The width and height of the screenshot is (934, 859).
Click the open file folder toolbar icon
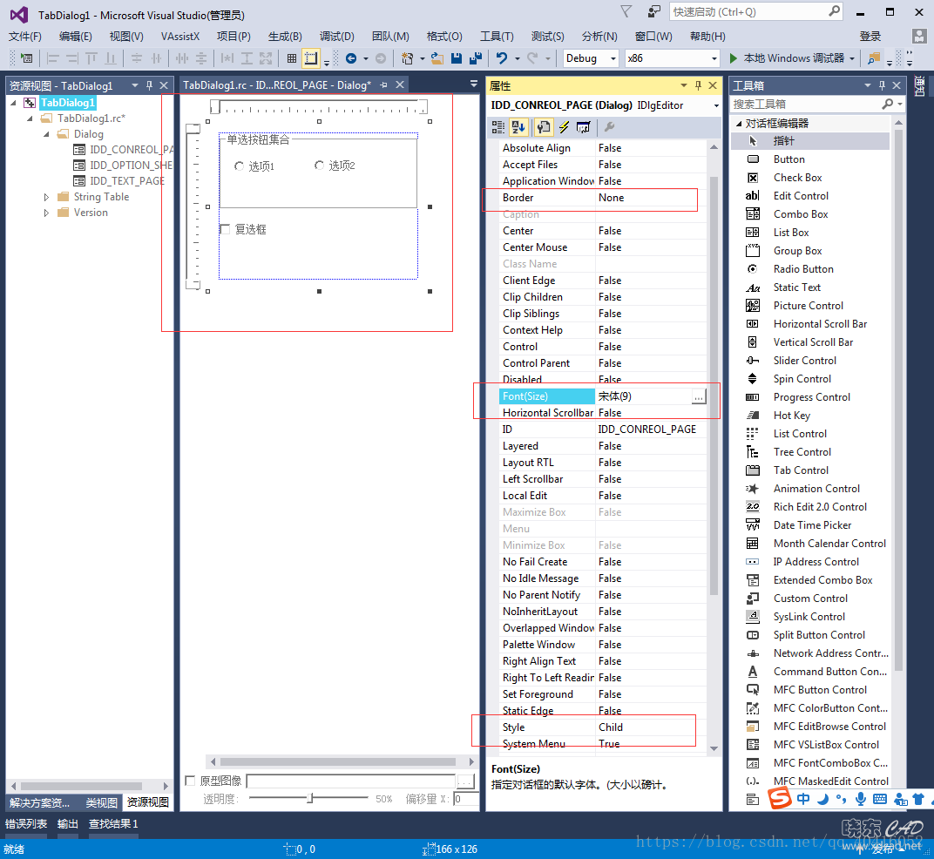click(x=437, y=58)
